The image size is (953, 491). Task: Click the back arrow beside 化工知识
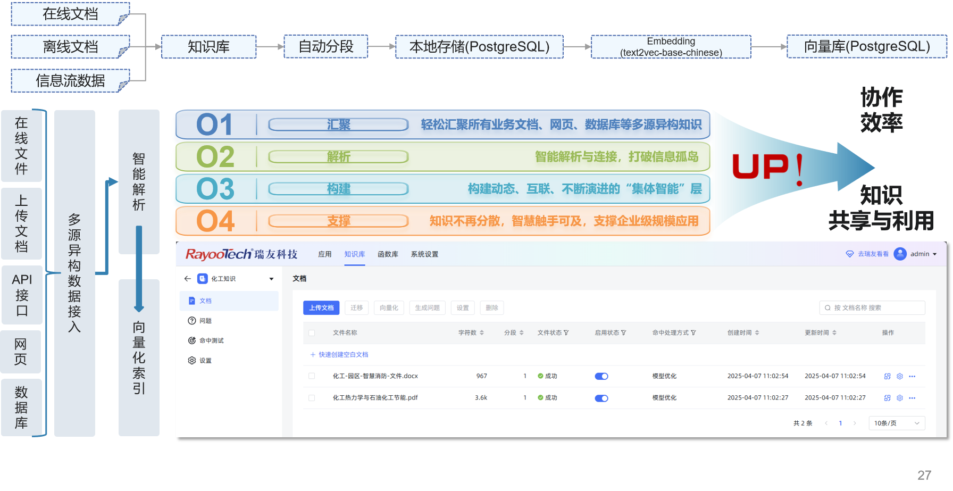click(187, 279)
